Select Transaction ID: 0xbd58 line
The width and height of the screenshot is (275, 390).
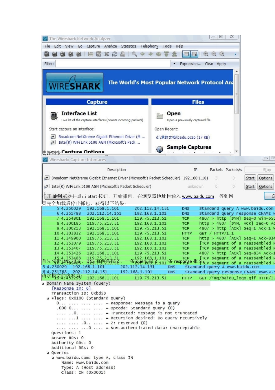click(79, 293)
